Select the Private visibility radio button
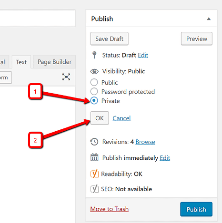Image resolution: width=222 pixels, height=223 pixels. click(x=94, y=100)
